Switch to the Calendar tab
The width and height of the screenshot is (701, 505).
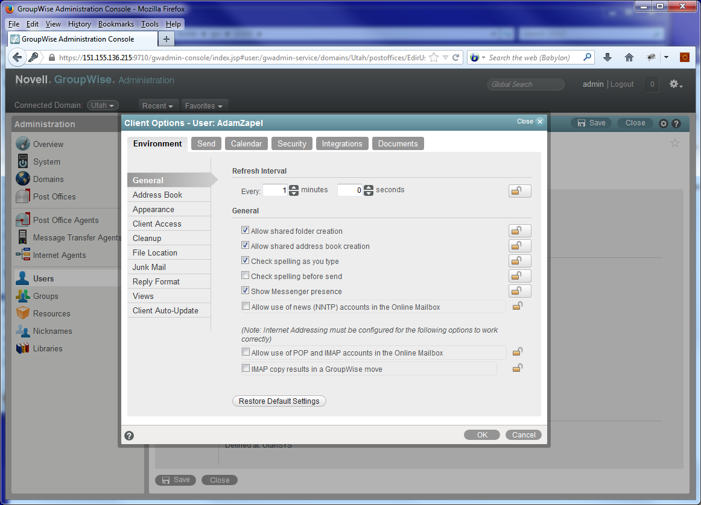point(246,144)
